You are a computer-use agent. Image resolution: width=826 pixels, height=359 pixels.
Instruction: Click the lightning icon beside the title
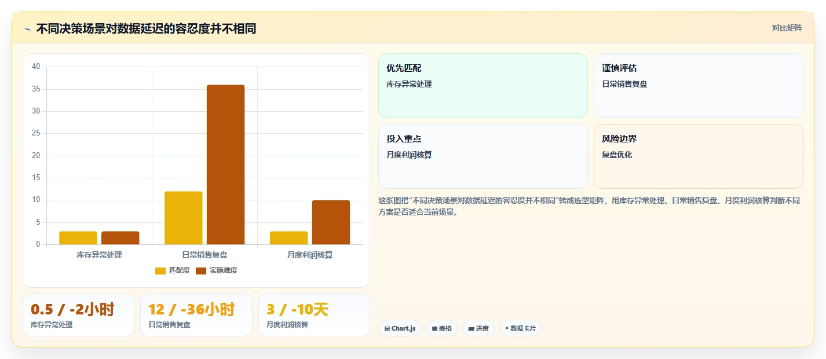coord(27,29)
